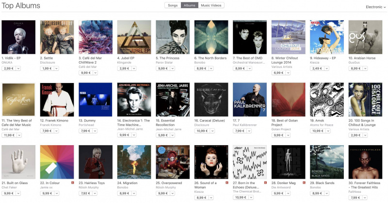Open the Built on Glass hand cover
Viewport: 388px width, 203px height.
pyautogui.click(x=18, y=162)
